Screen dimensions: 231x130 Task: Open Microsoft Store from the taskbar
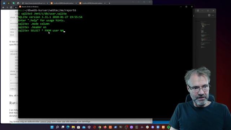[79, 127]
